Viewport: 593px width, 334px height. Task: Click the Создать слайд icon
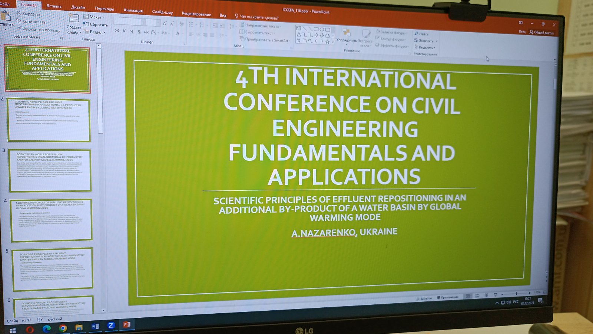73,18
